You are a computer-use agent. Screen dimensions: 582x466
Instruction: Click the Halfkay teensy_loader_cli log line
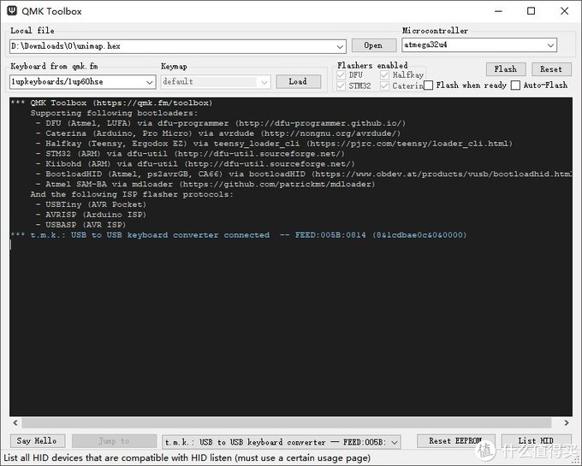point(274,144)
